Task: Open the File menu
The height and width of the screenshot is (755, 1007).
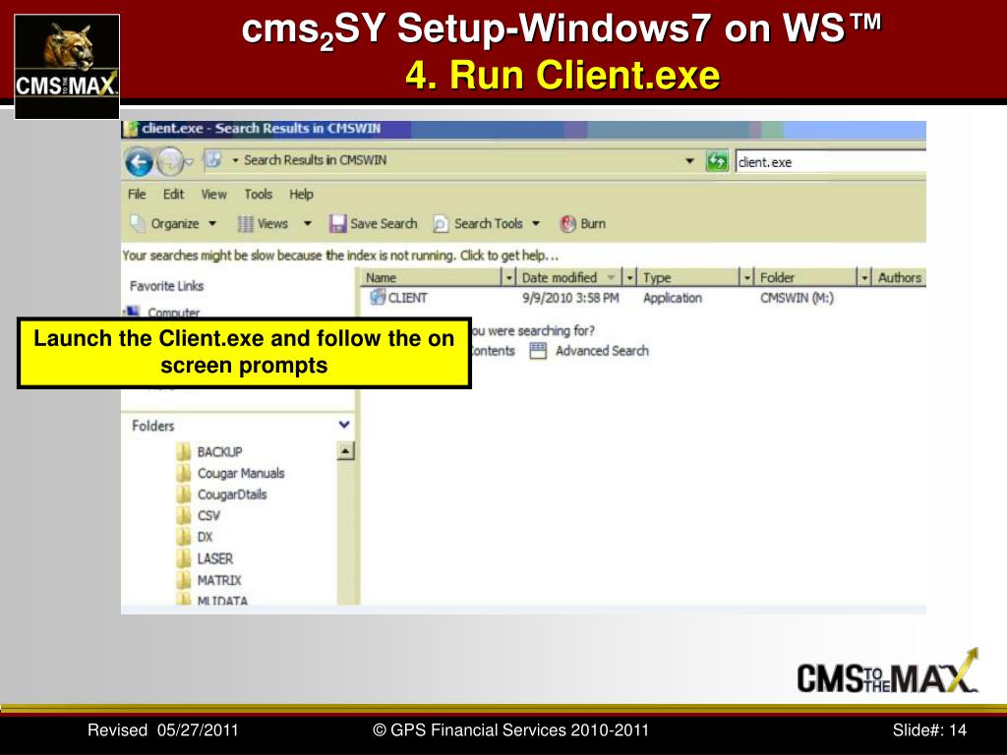Action: tap(137, 194)
